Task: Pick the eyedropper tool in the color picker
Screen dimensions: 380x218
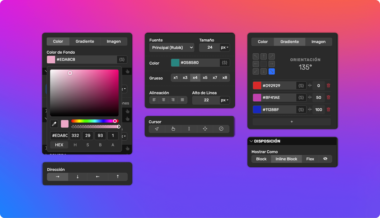Action: (x=54, y=124)
